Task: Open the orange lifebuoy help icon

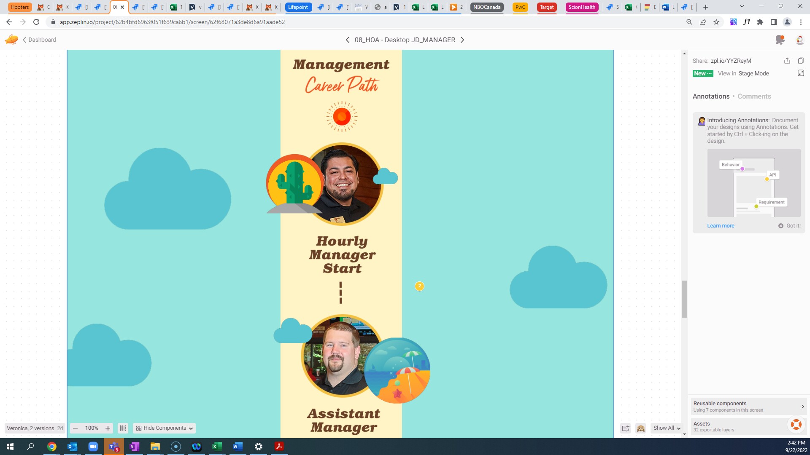Action: pyautogui.click(x=796, y=424)
